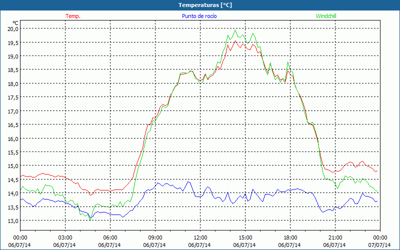
Task: Click the 14,5 y-axis value
Action: [x=13, y=180]
